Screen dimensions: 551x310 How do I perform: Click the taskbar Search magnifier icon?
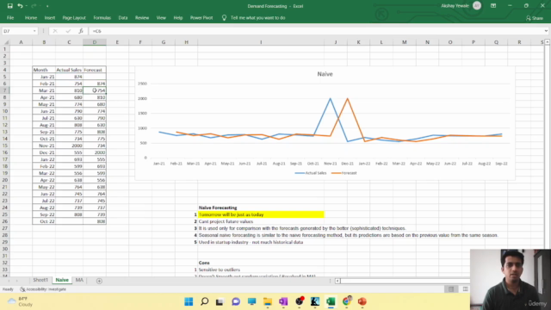click(205, 301)
